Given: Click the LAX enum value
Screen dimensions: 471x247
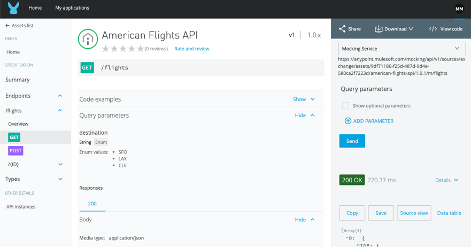Looking at the screenshot, I should [122, 159].
